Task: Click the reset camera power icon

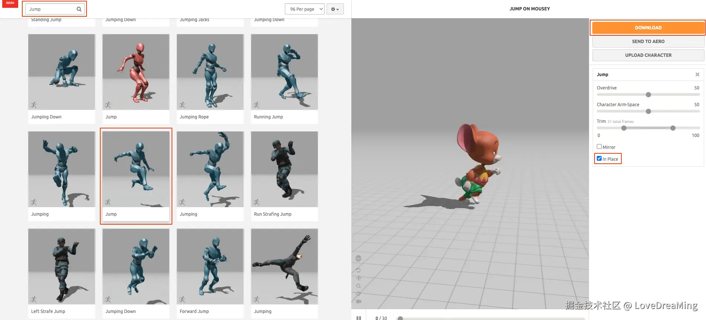Action: 358,293
